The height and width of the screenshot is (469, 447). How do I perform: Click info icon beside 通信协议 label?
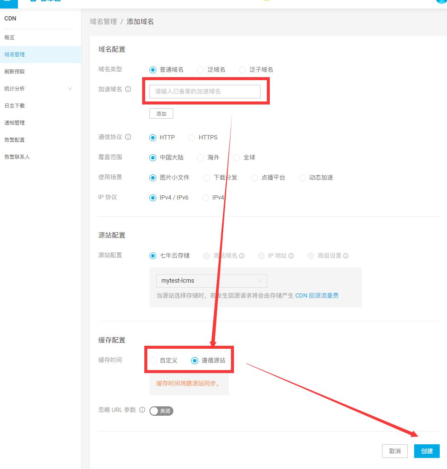click(x=128, y=137)
